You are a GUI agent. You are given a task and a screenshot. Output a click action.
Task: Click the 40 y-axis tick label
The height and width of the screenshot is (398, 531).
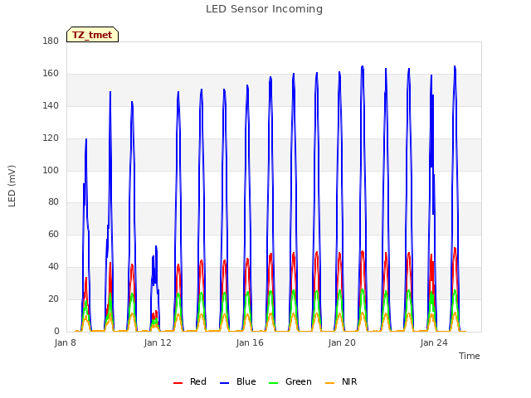point(53,267)
